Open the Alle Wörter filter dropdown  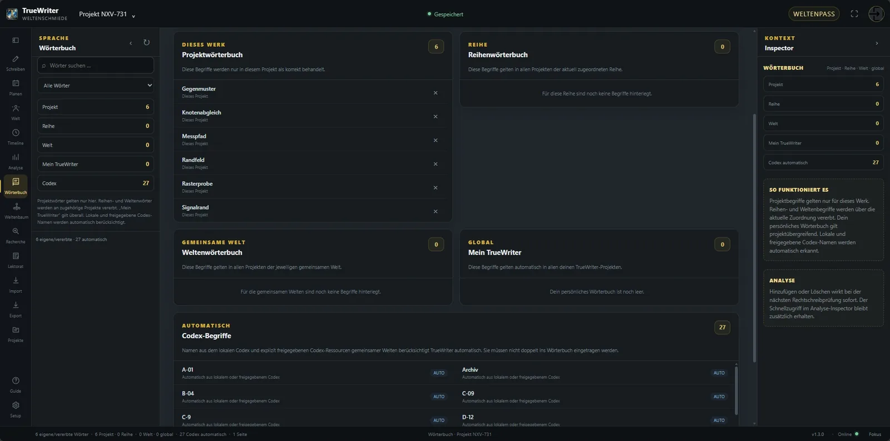click(96, 86)
